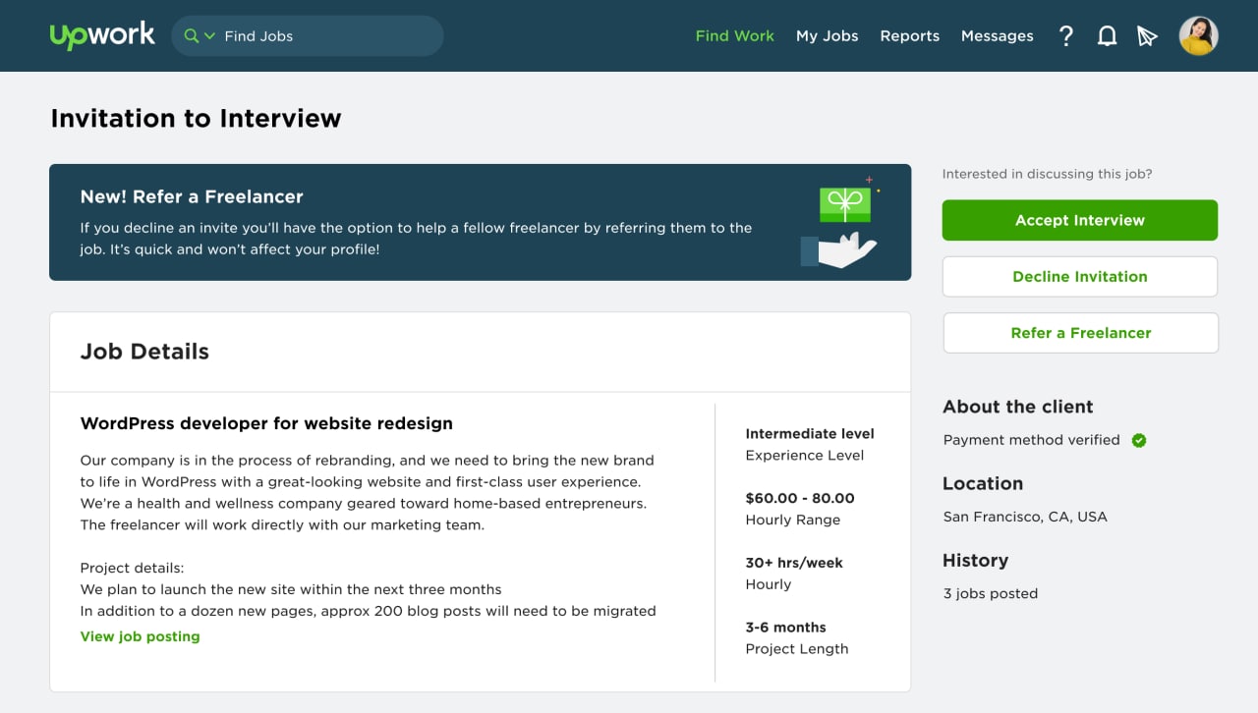Screen dimensions: 1258x713
Task: Focus the Find Jobs search field
Action: click(307, 36)
